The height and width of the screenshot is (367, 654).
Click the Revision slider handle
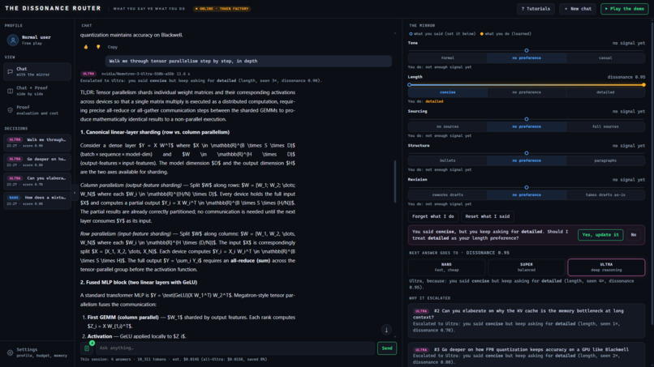point(527,187)
